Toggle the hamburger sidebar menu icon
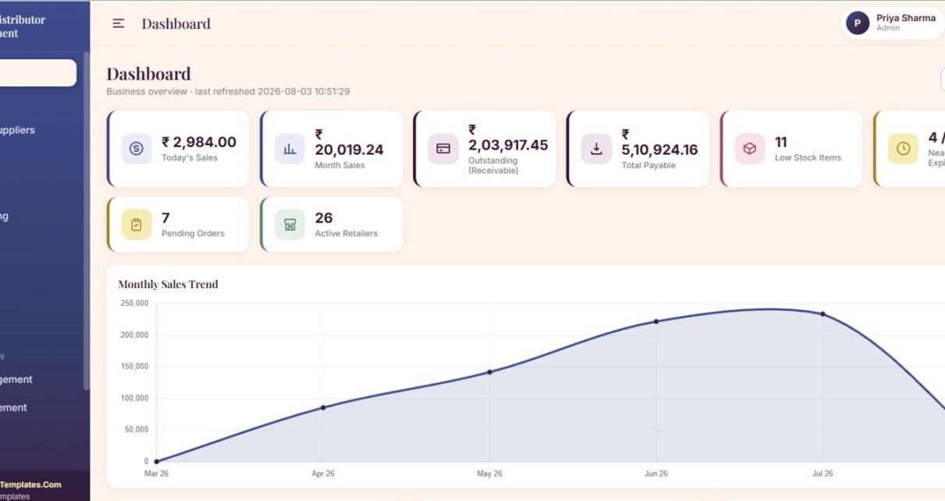Viewport: 945px width, 501px height. pyautogui.click(x=119, y=23)
